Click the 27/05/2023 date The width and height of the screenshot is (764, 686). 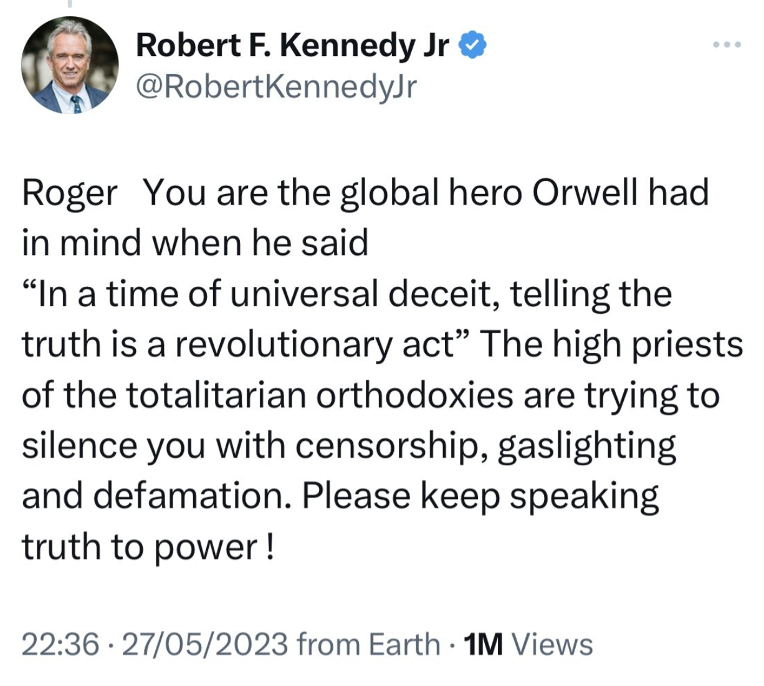205,644
